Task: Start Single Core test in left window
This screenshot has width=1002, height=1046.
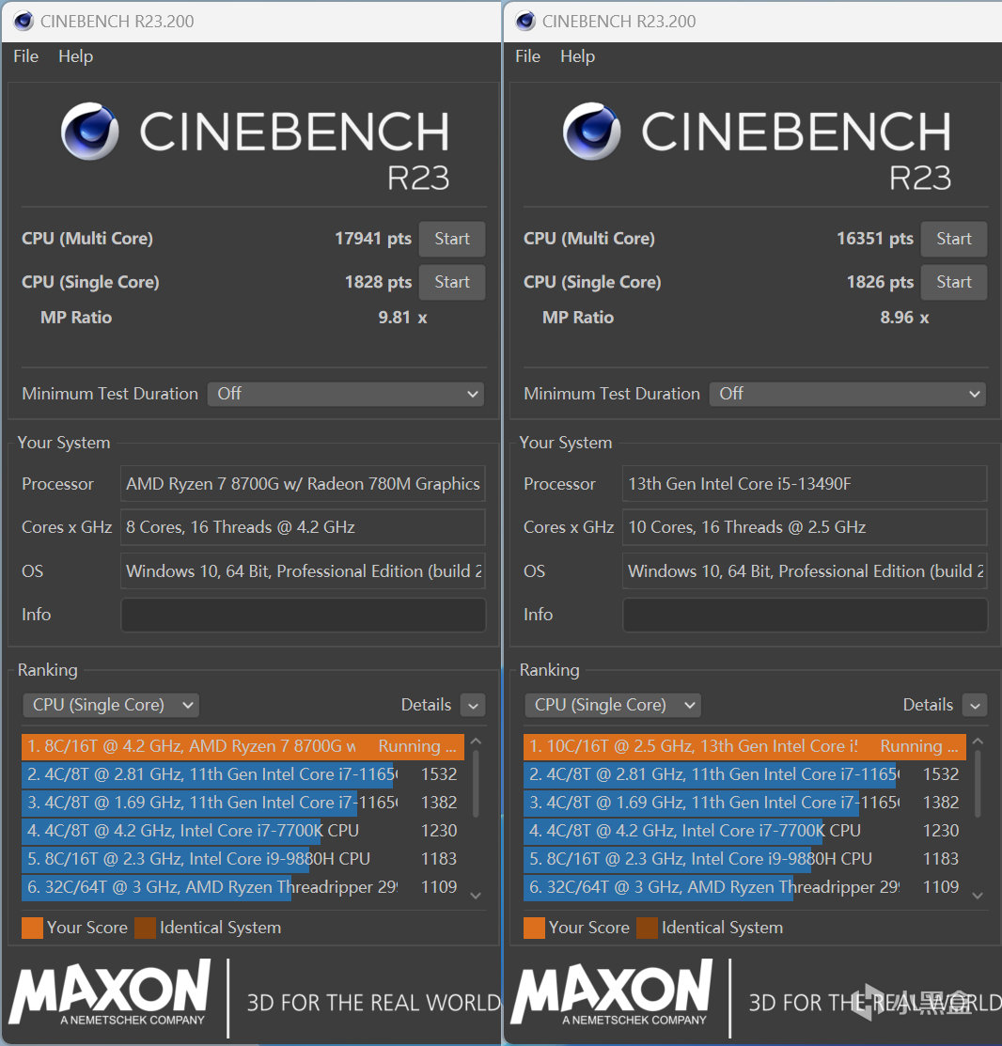Action: tap(451, 282)
